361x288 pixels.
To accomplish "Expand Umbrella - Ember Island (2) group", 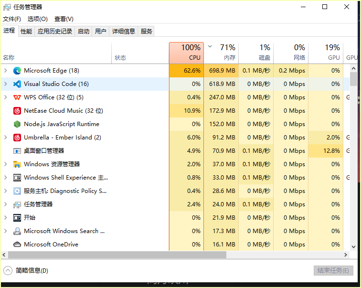I will [6, 138].
